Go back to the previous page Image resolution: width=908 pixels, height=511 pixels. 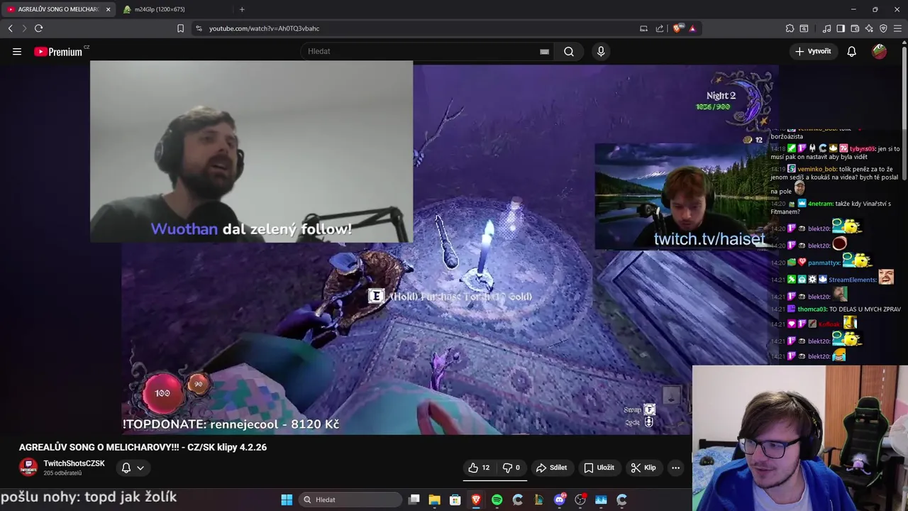10,28
